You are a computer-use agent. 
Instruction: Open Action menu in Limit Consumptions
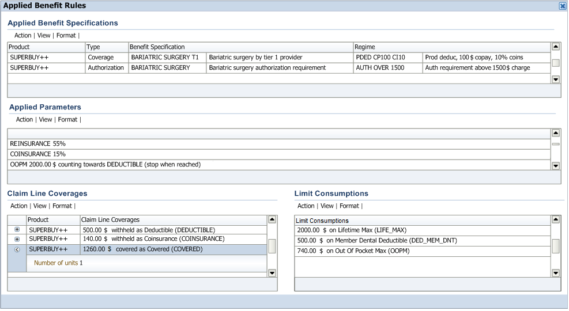pyautogui.click(x=306, y=206)
